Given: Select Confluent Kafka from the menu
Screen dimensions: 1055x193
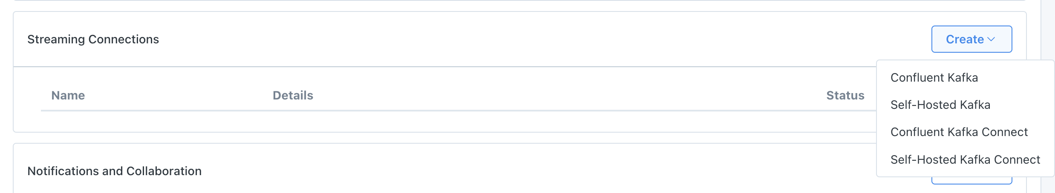Looking at the screenshot, I should pos(934,78).
